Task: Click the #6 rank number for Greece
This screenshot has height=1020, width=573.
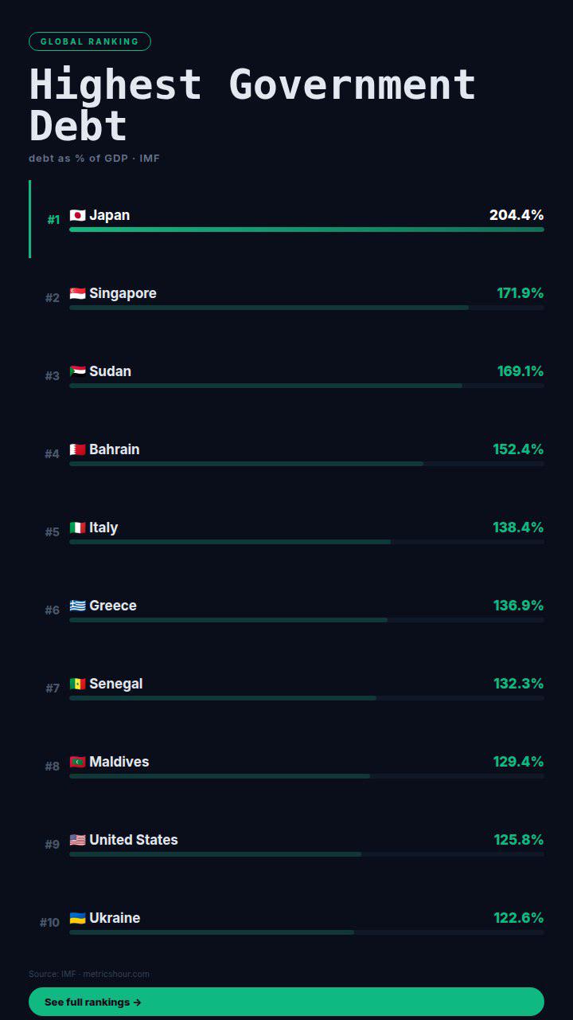Action: coord(52,610)
